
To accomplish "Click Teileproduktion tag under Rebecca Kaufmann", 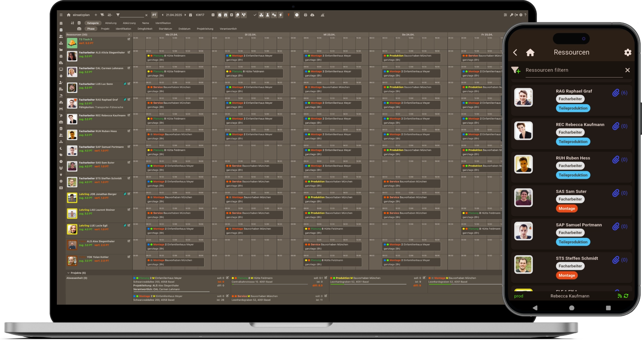I will 573,142.
